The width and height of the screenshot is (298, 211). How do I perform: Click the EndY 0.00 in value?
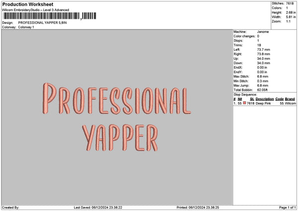262,72
